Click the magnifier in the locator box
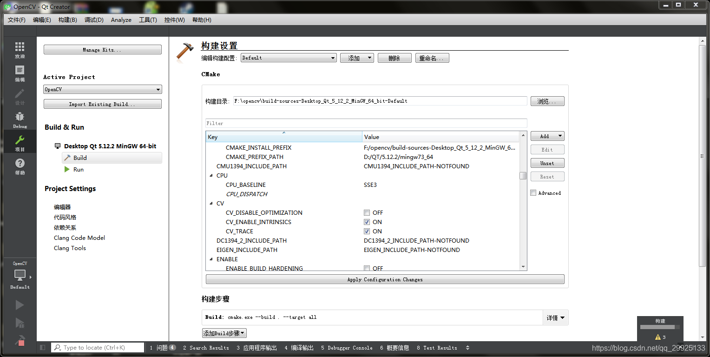This screenshot has height=357, width=710. 57,347
